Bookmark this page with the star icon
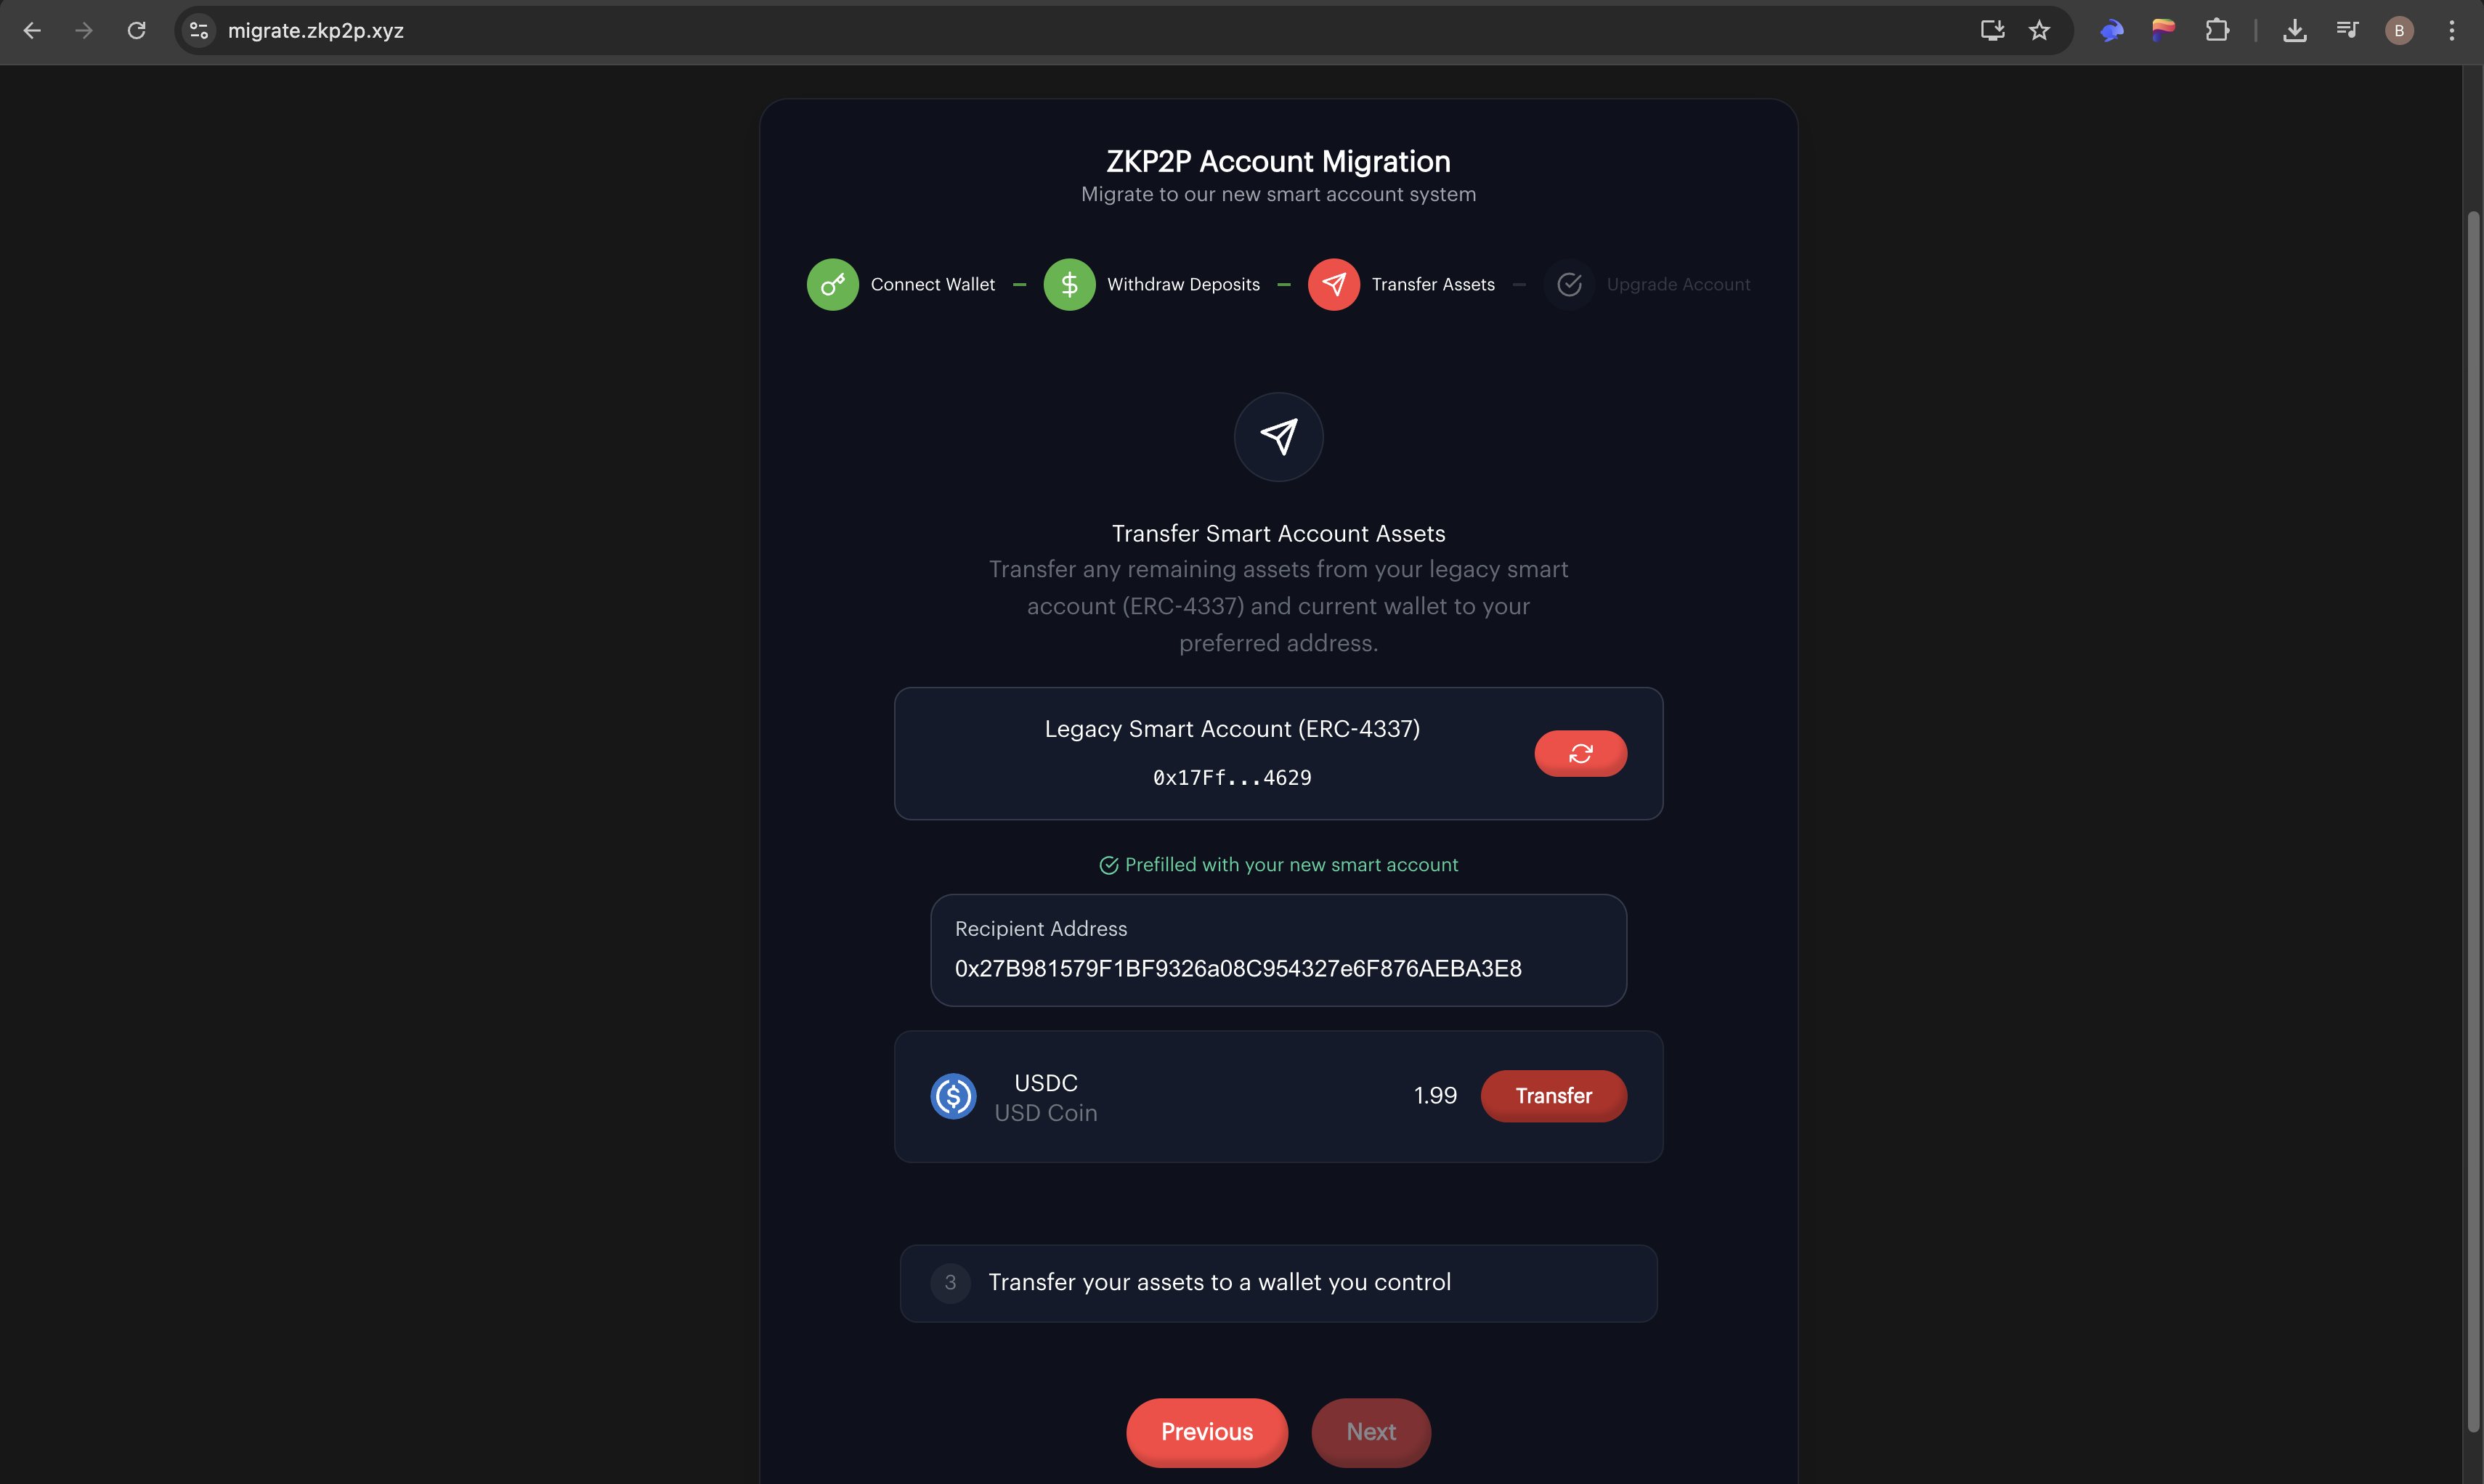2484x1484 pixels. click(2039, 31)
